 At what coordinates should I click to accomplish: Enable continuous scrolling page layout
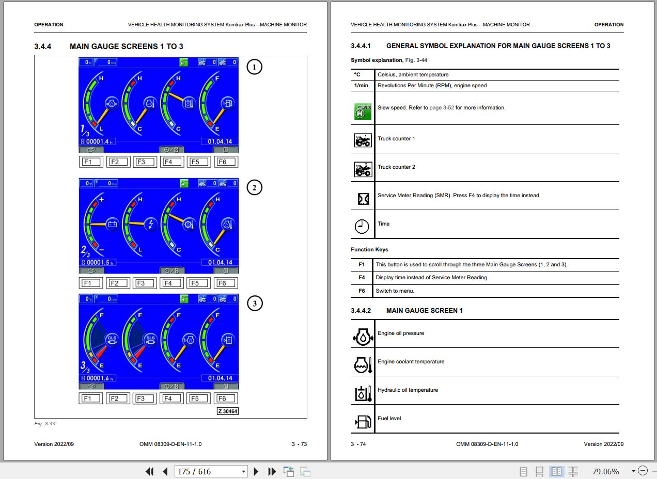[539, 471]
